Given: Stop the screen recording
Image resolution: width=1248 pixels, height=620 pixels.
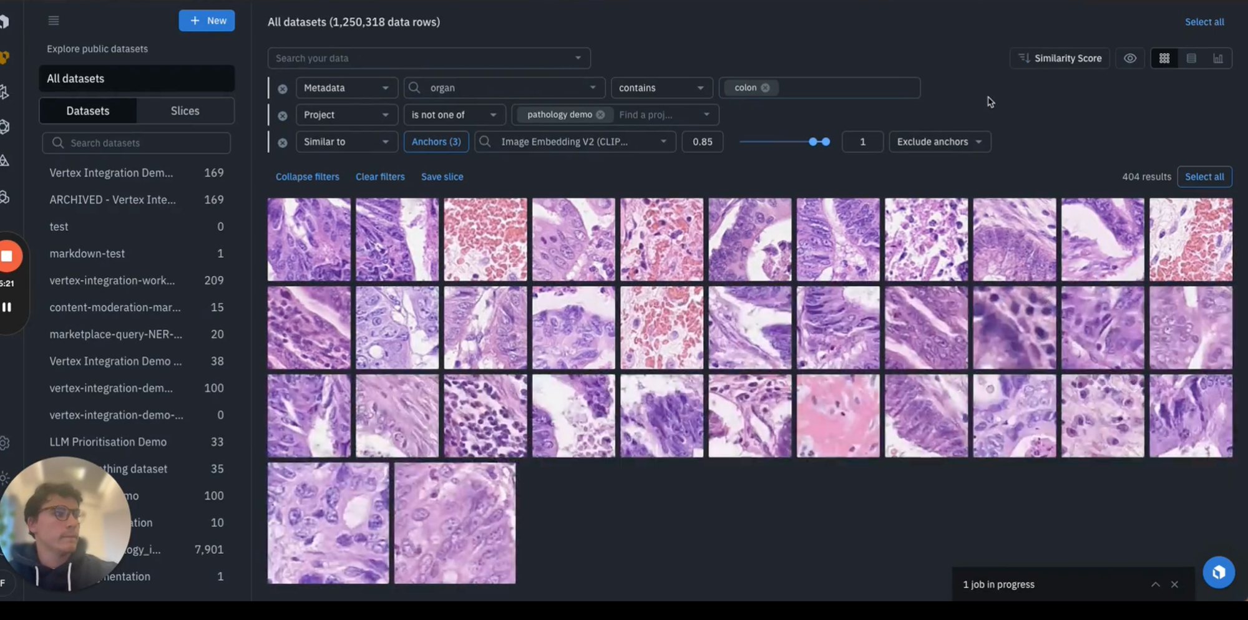Looking at the screenshot, I should 7,256.
